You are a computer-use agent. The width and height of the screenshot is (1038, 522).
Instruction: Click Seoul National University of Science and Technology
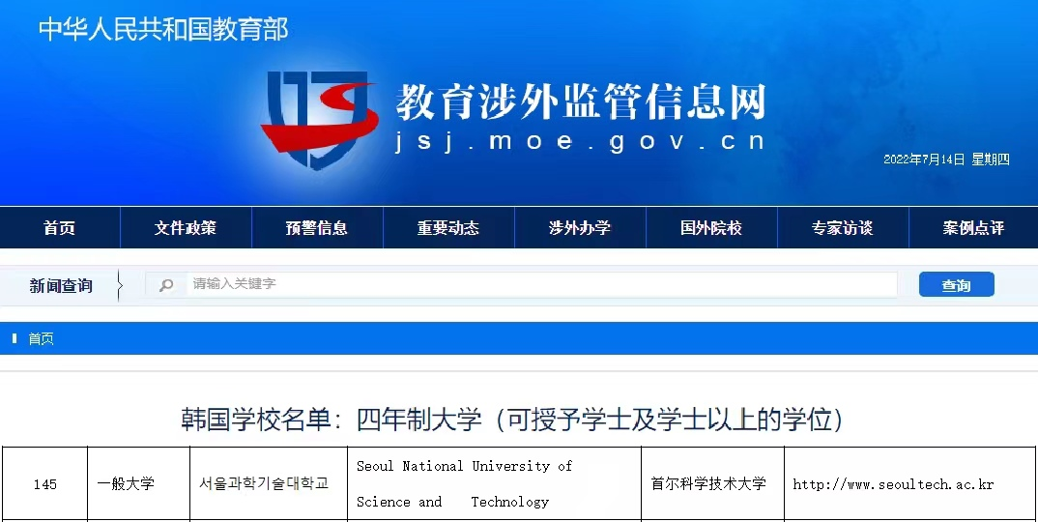coord(465,484)
